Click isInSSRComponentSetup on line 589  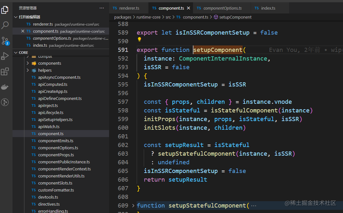pos(212,33)
